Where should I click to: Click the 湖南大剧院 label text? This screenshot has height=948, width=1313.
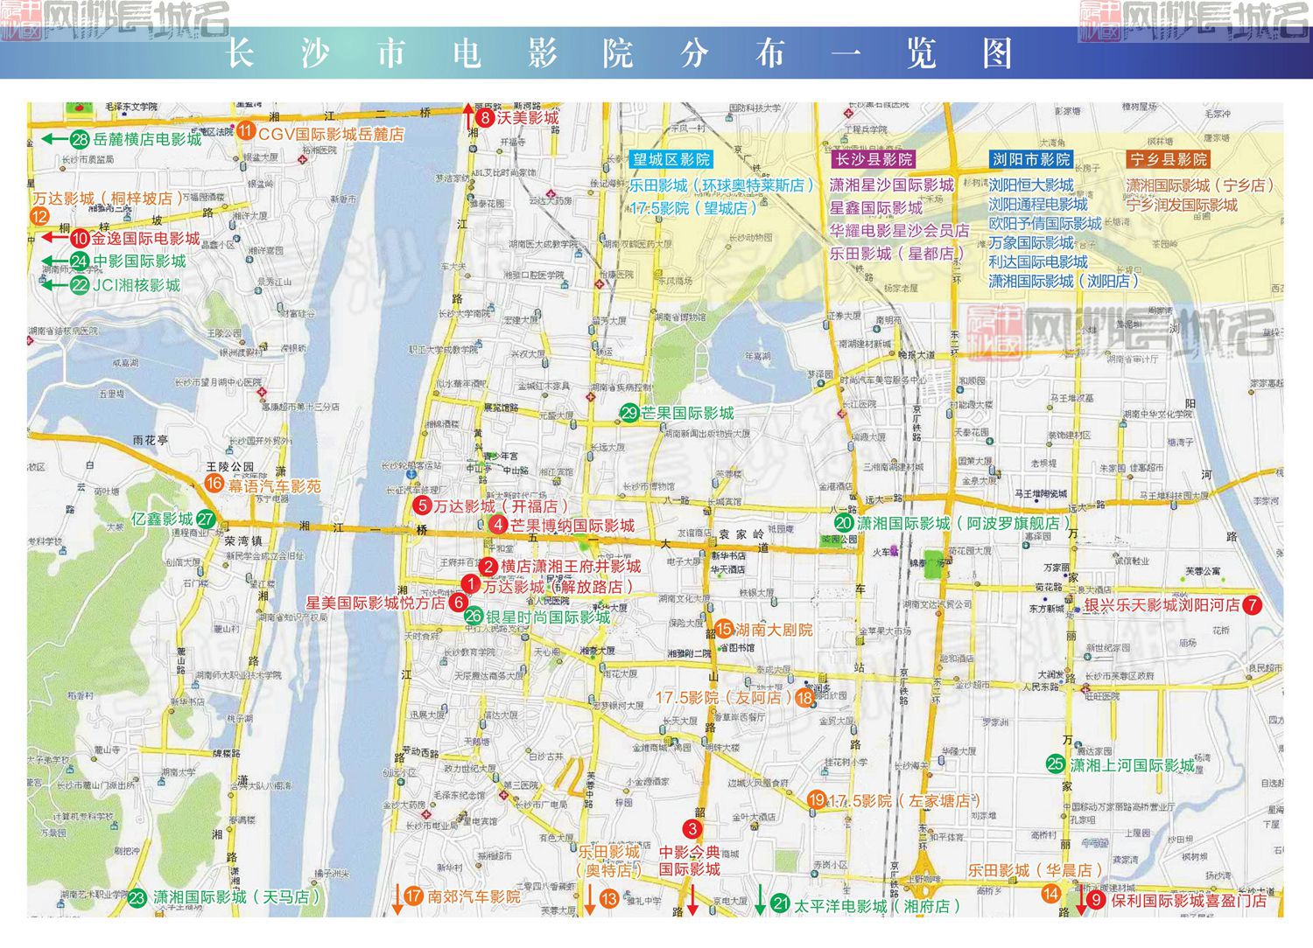click(x=774, y=630)
